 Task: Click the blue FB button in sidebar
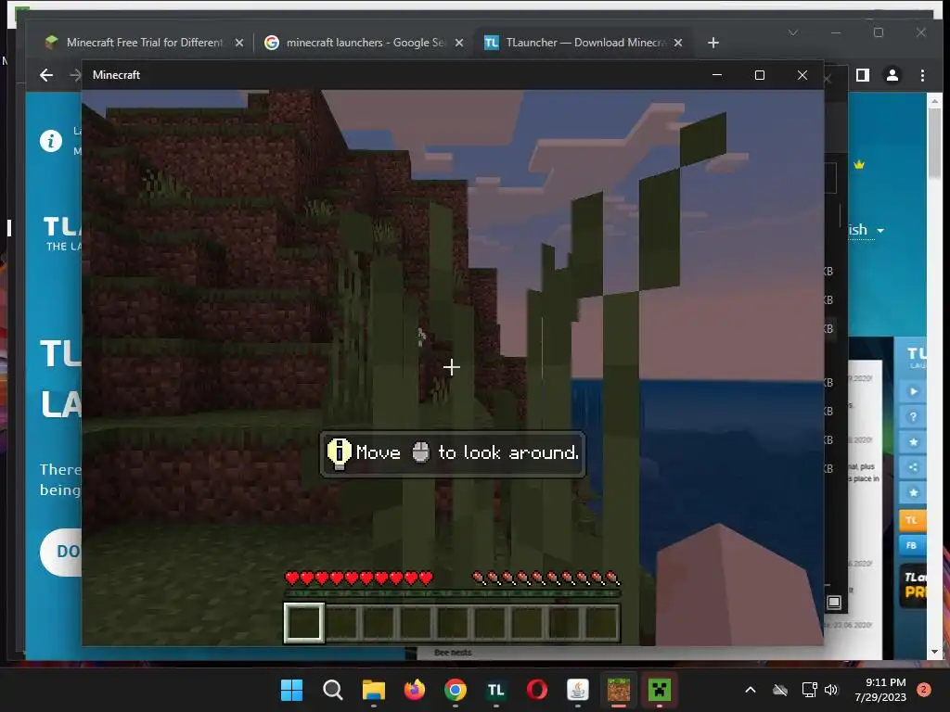click(x=912, y=545)
